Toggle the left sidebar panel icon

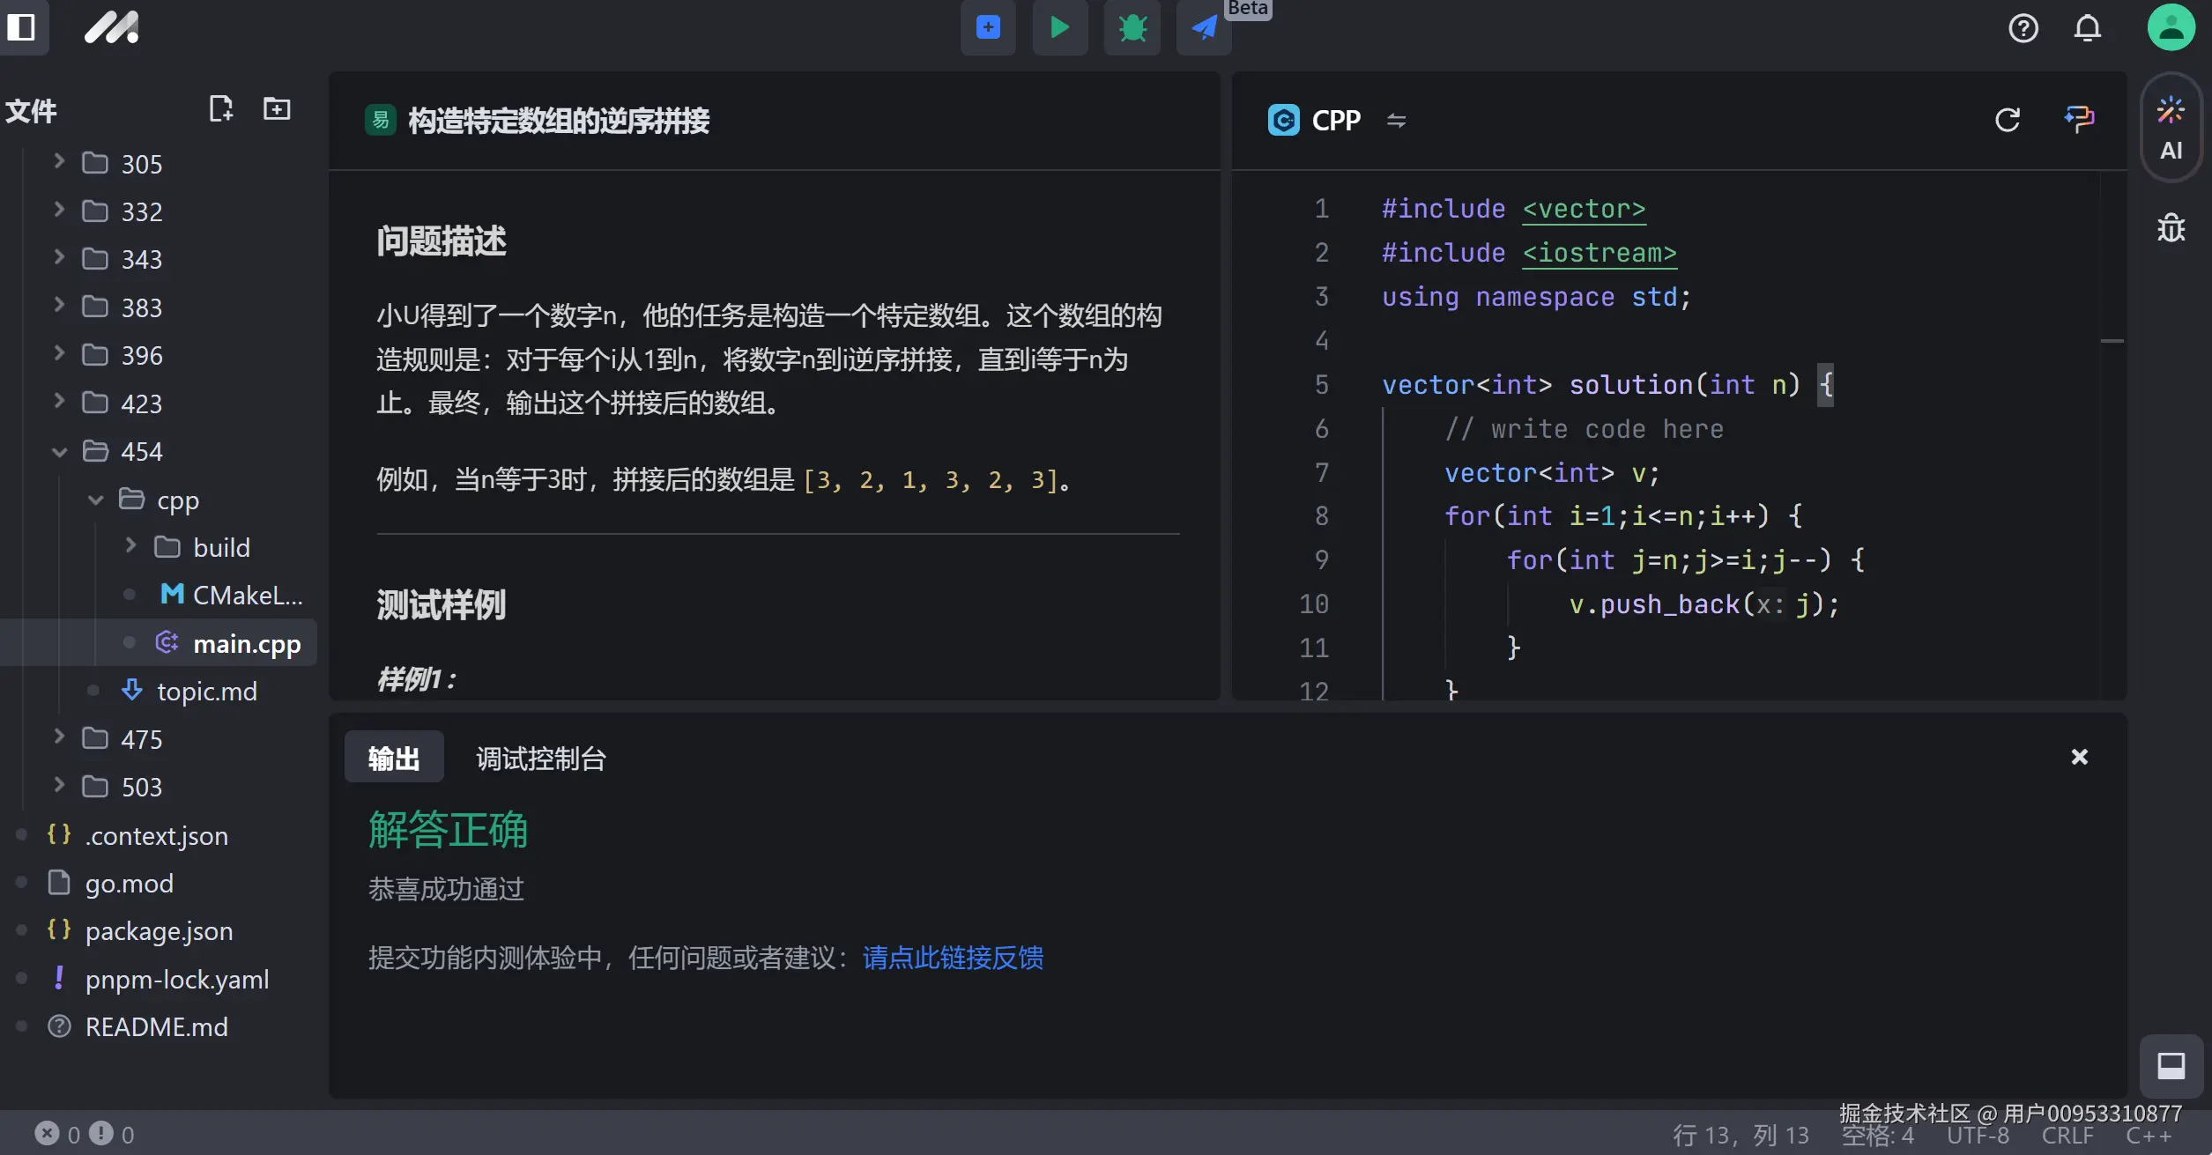[x=21, y=27]
